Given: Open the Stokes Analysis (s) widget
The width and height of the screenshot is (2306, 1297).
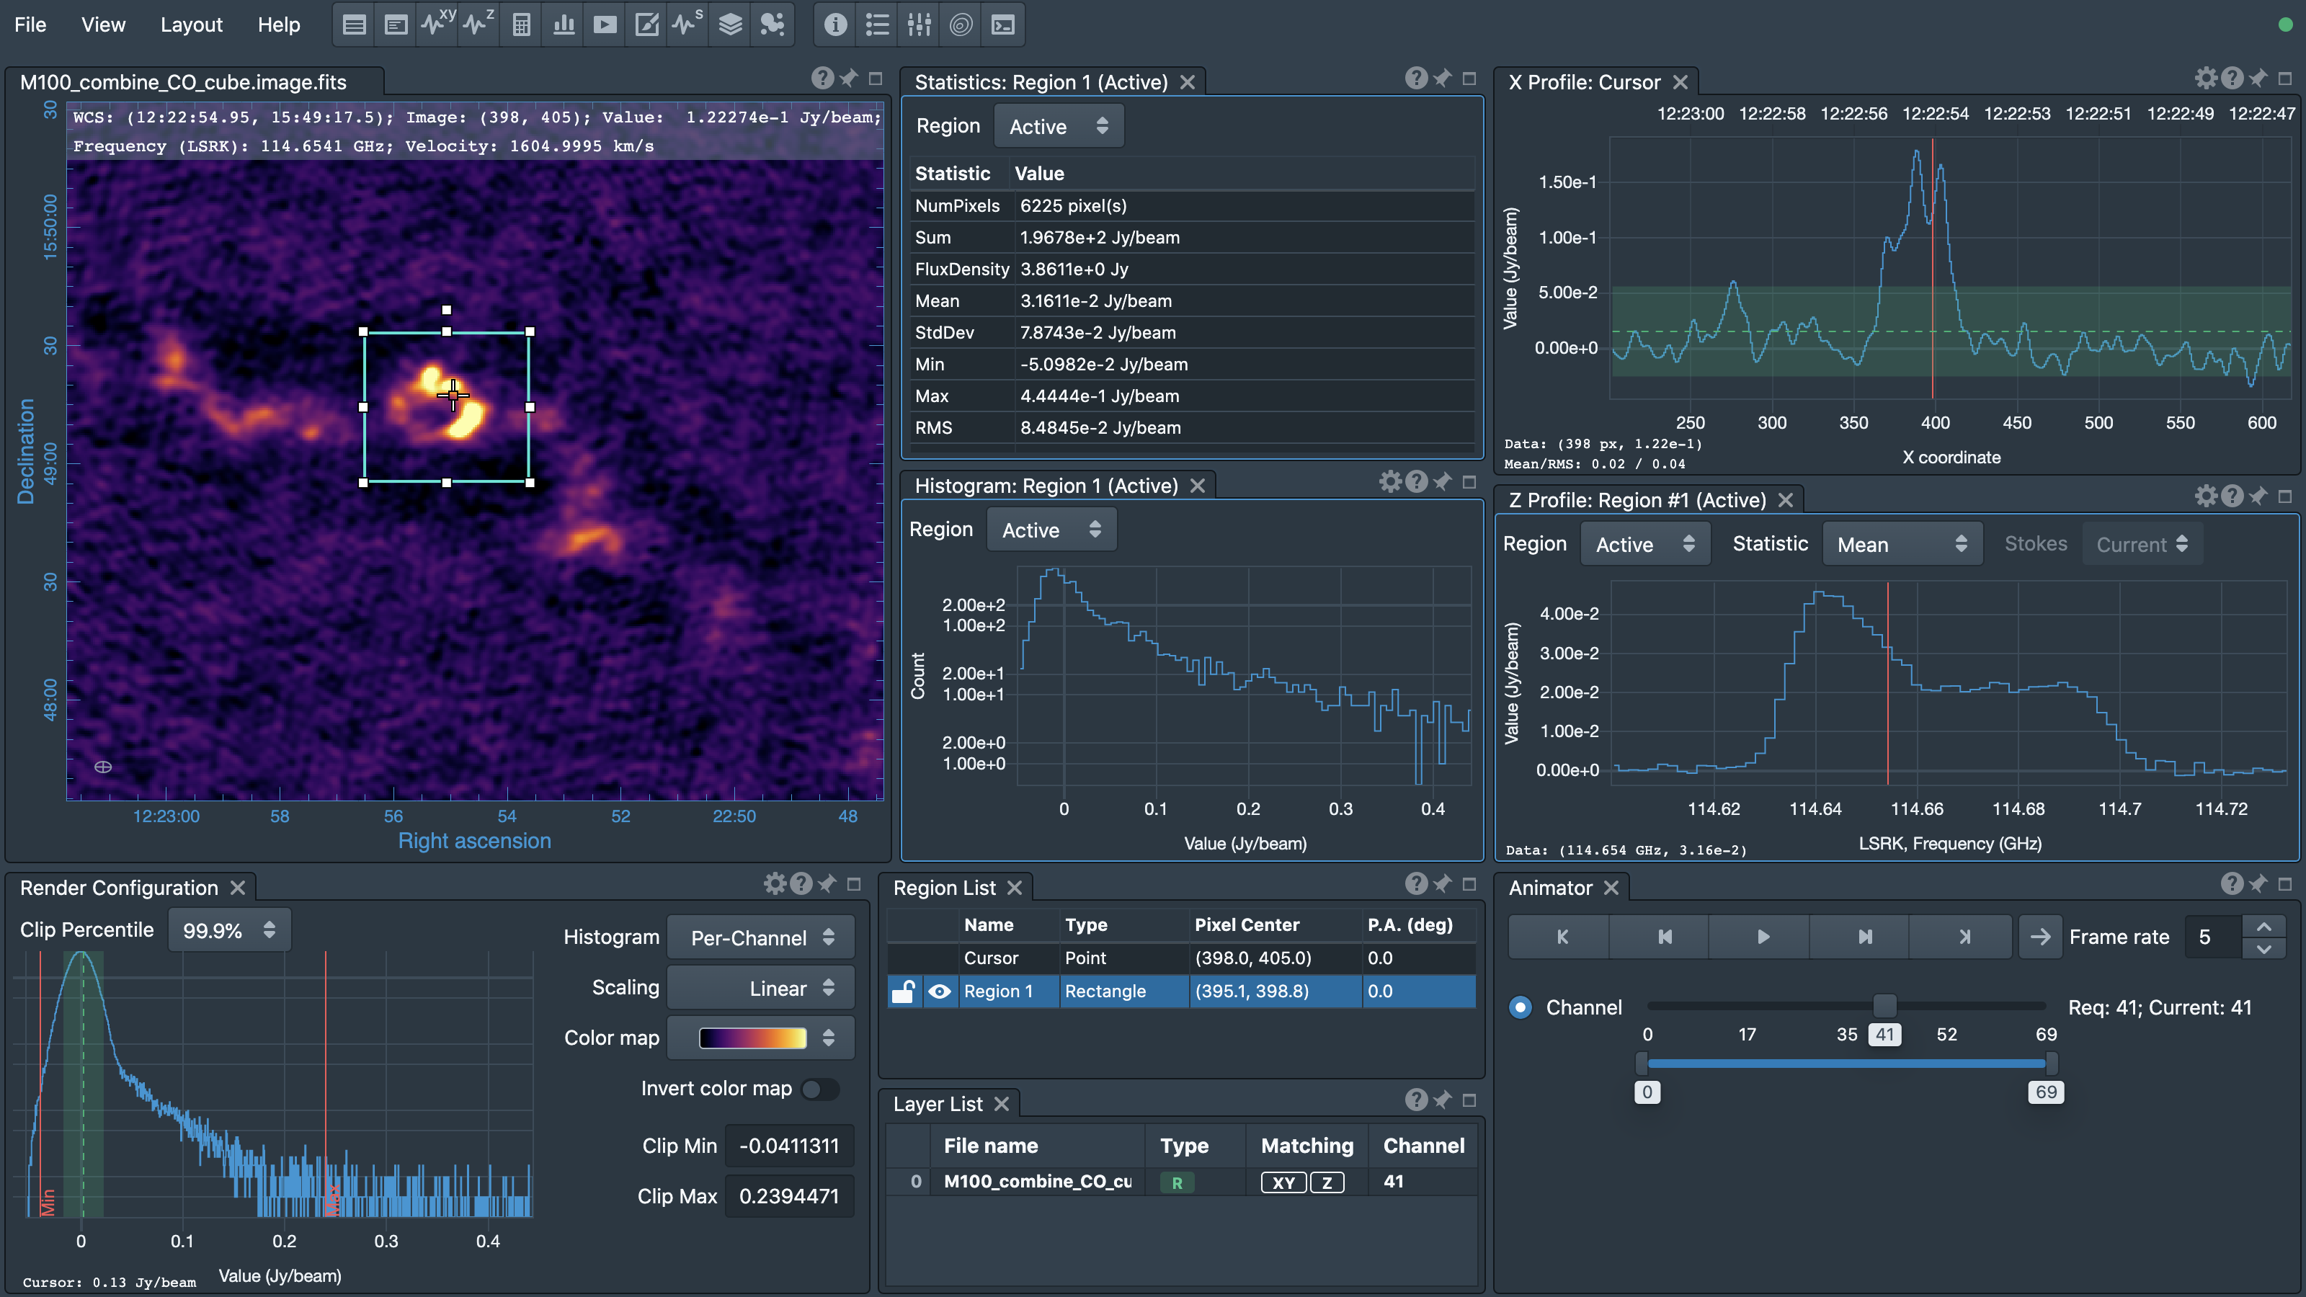Looking at the screenshot, I should click(x=687, y=25).
